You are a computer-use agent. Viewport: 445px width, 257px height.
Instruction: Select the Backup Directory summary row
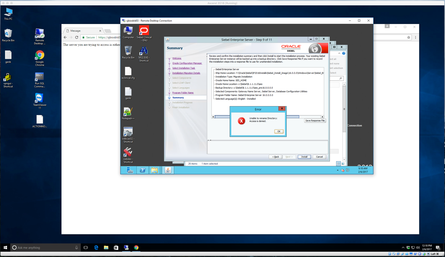pyautogui.click(x=244, y=88)
